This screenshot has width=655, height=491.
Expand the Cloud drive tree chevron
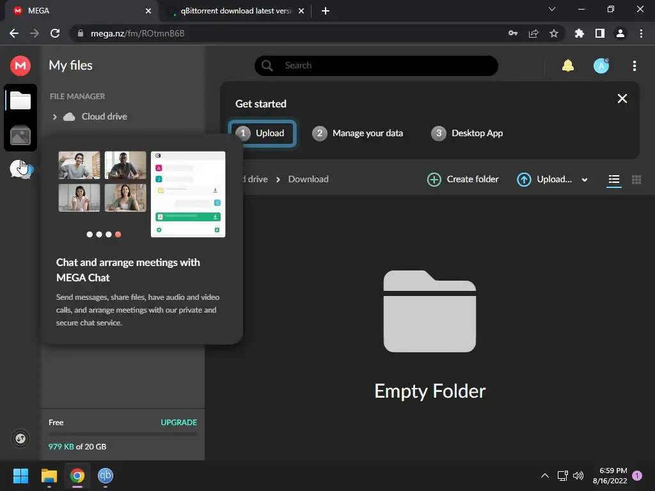pyautogui.click(x=55, y=117)
